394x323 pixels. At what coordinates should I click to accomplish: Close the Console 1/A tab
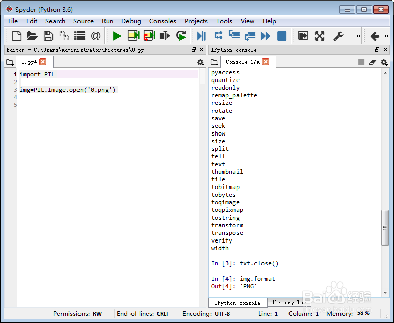(266, 62)
